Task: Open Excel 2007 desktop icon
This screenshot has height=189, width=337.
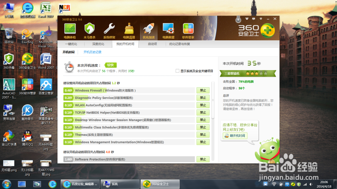Action: point(46,10)
